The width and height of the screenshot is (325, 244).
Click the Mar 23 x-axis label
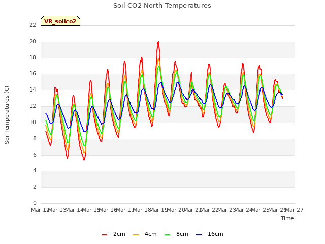[226, 210]
